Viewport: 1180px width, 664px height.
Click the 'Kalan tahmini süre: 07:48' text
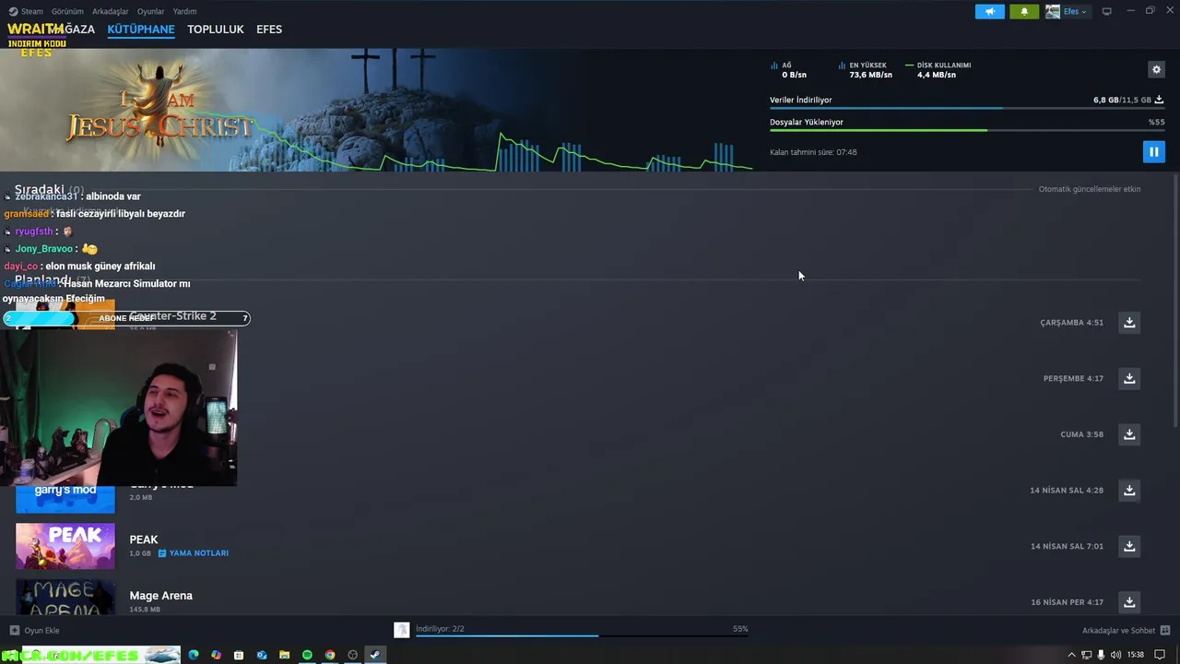coord(813,152)
